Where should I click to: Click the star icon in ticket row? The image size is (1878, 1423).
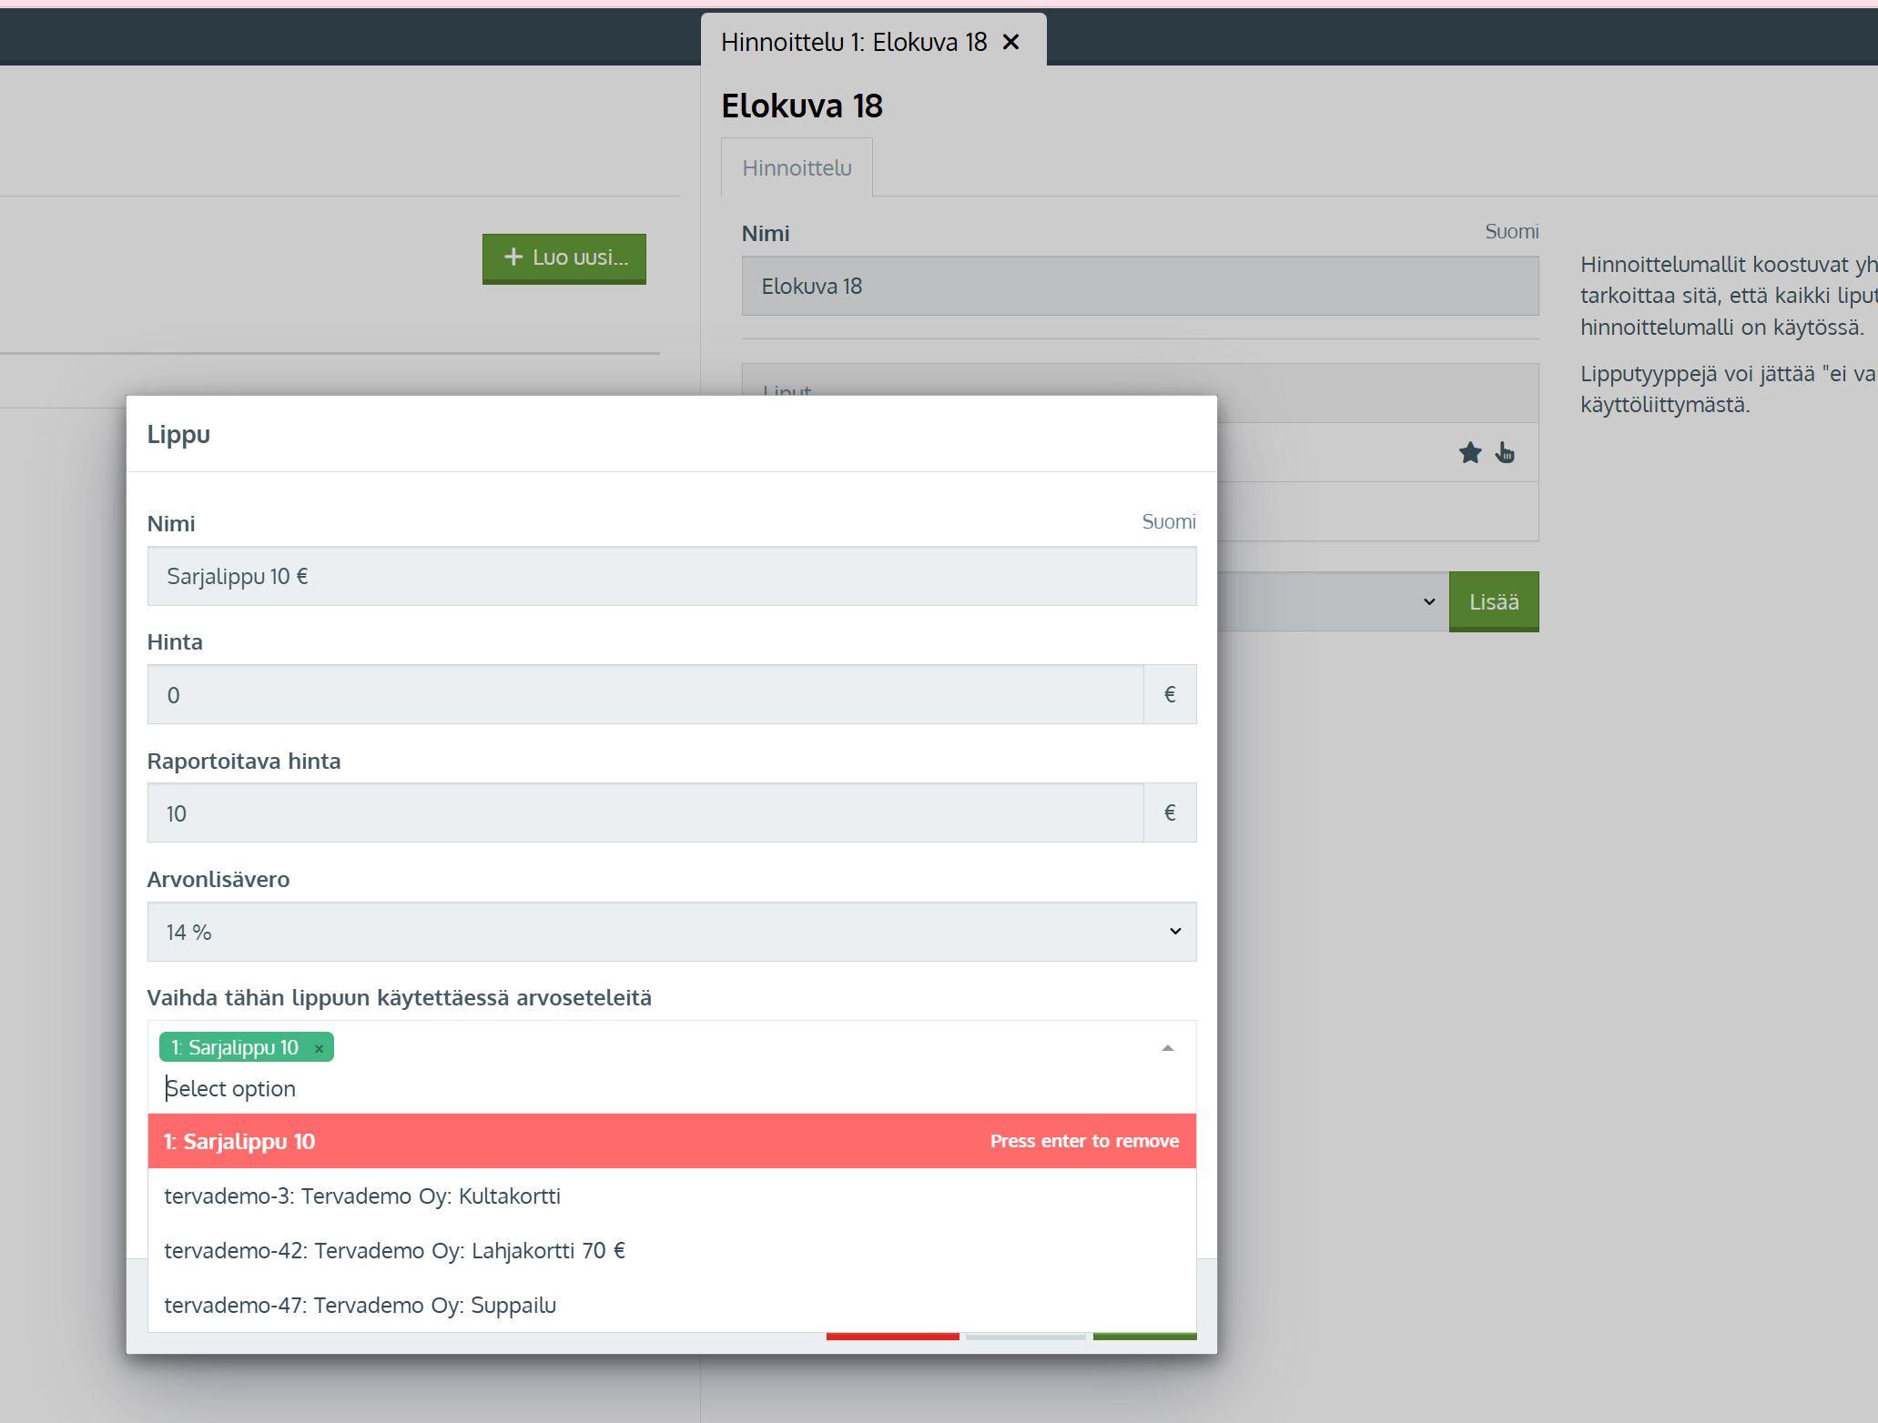point(1470,452)
